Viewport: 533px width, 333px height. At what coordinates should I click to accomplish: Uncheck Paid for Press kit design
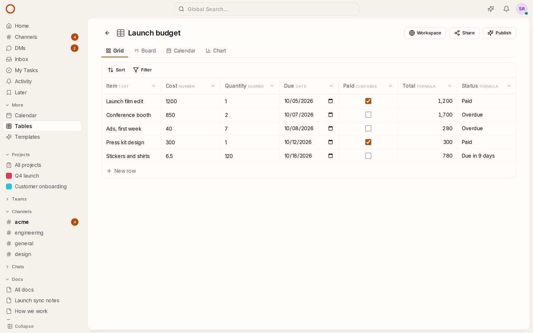[368, 142]
